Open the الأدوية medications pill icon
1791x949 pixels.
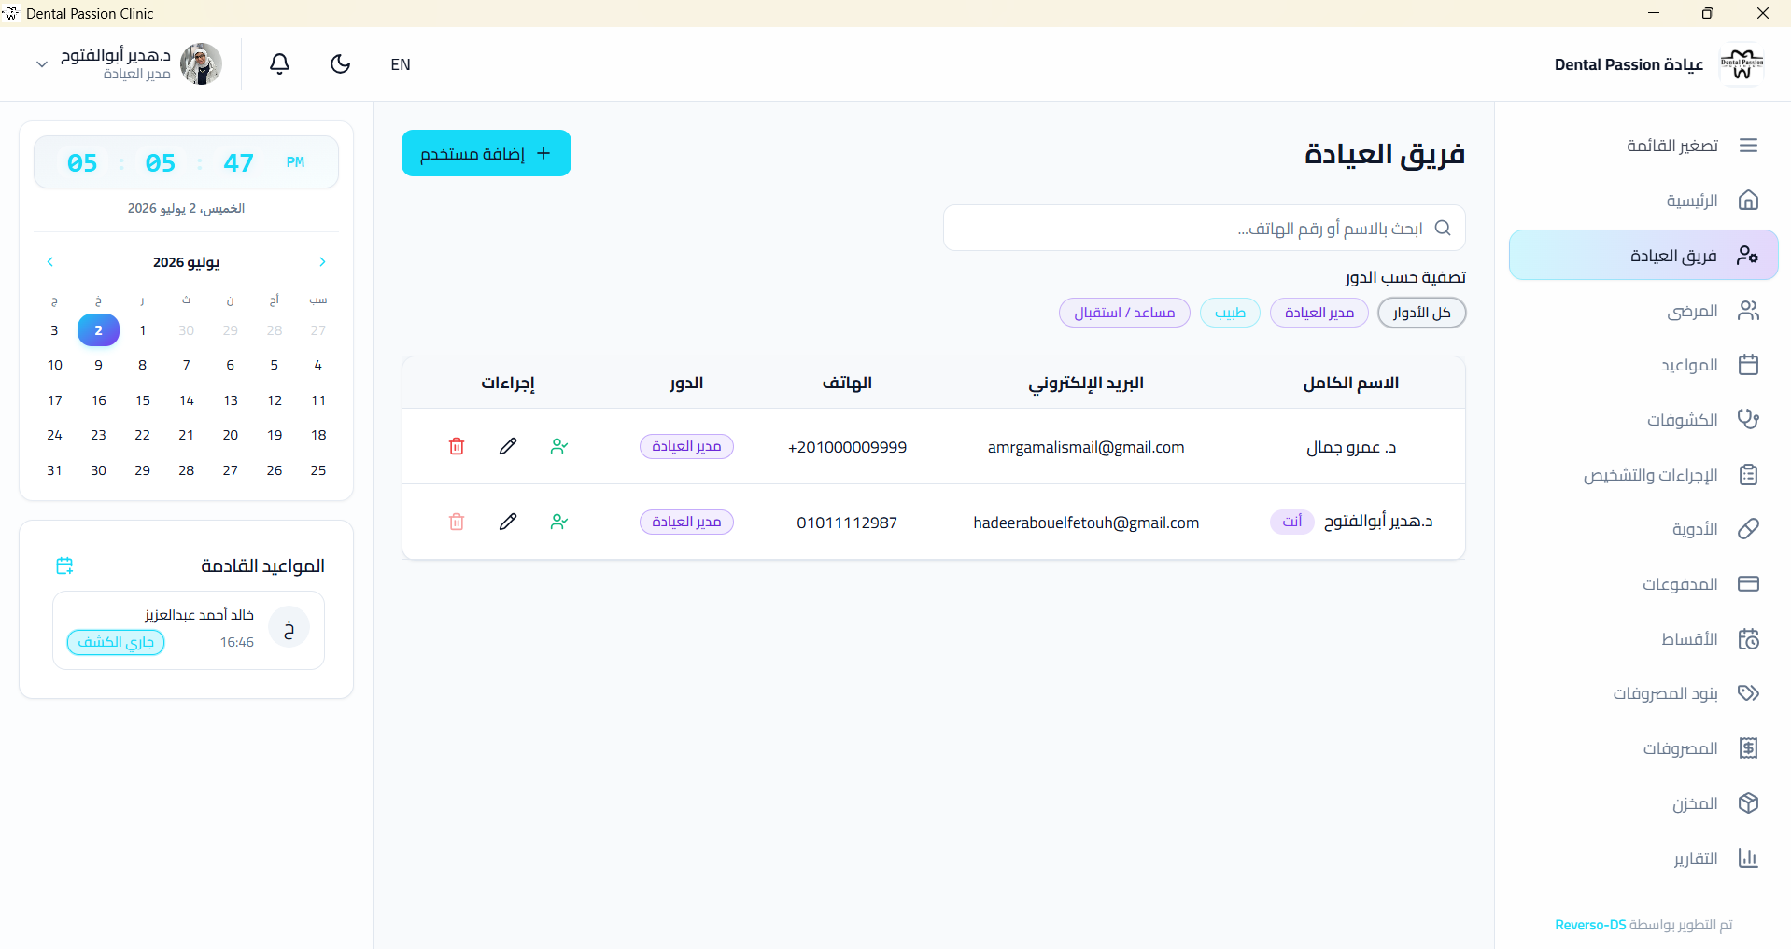[1748, 529]
